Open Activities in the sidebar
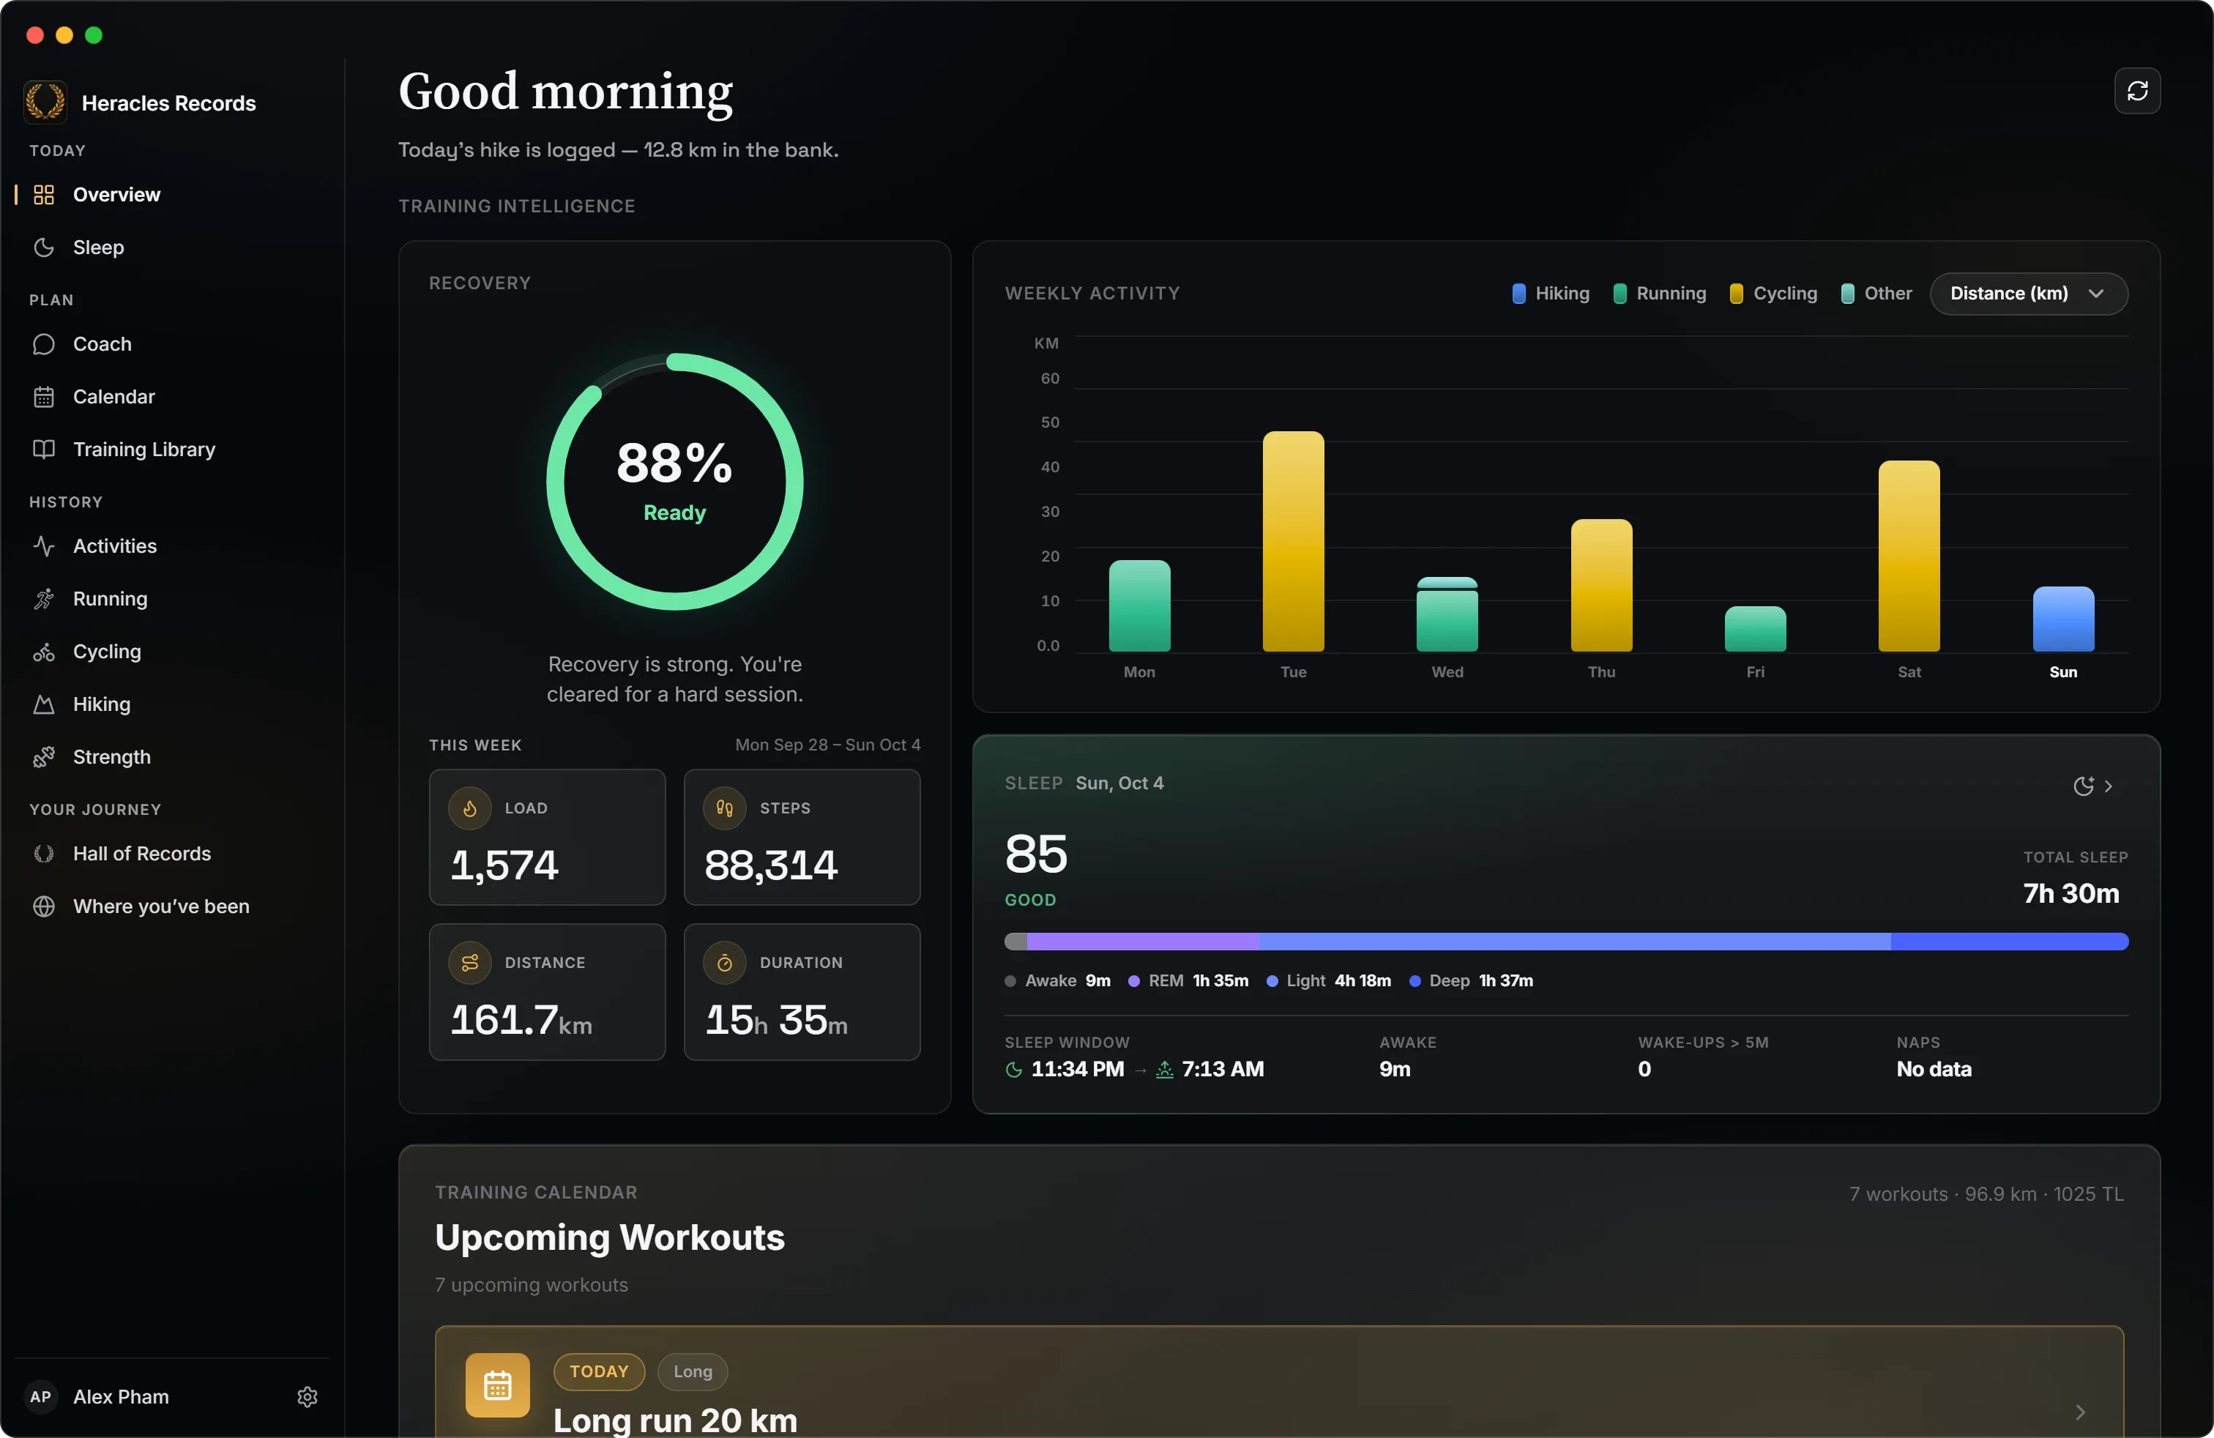 pos(173,546)
